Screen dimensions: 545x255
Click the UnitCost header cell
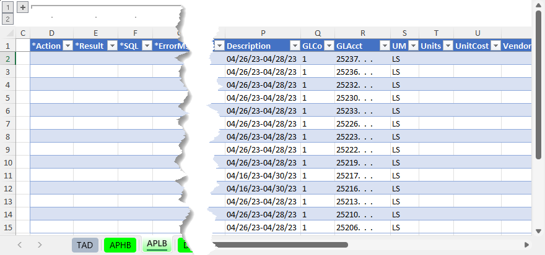(477, 46)
